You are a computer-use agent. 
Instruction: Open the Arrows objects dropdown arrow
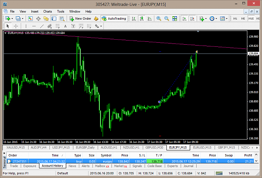[x=101, y=26]
